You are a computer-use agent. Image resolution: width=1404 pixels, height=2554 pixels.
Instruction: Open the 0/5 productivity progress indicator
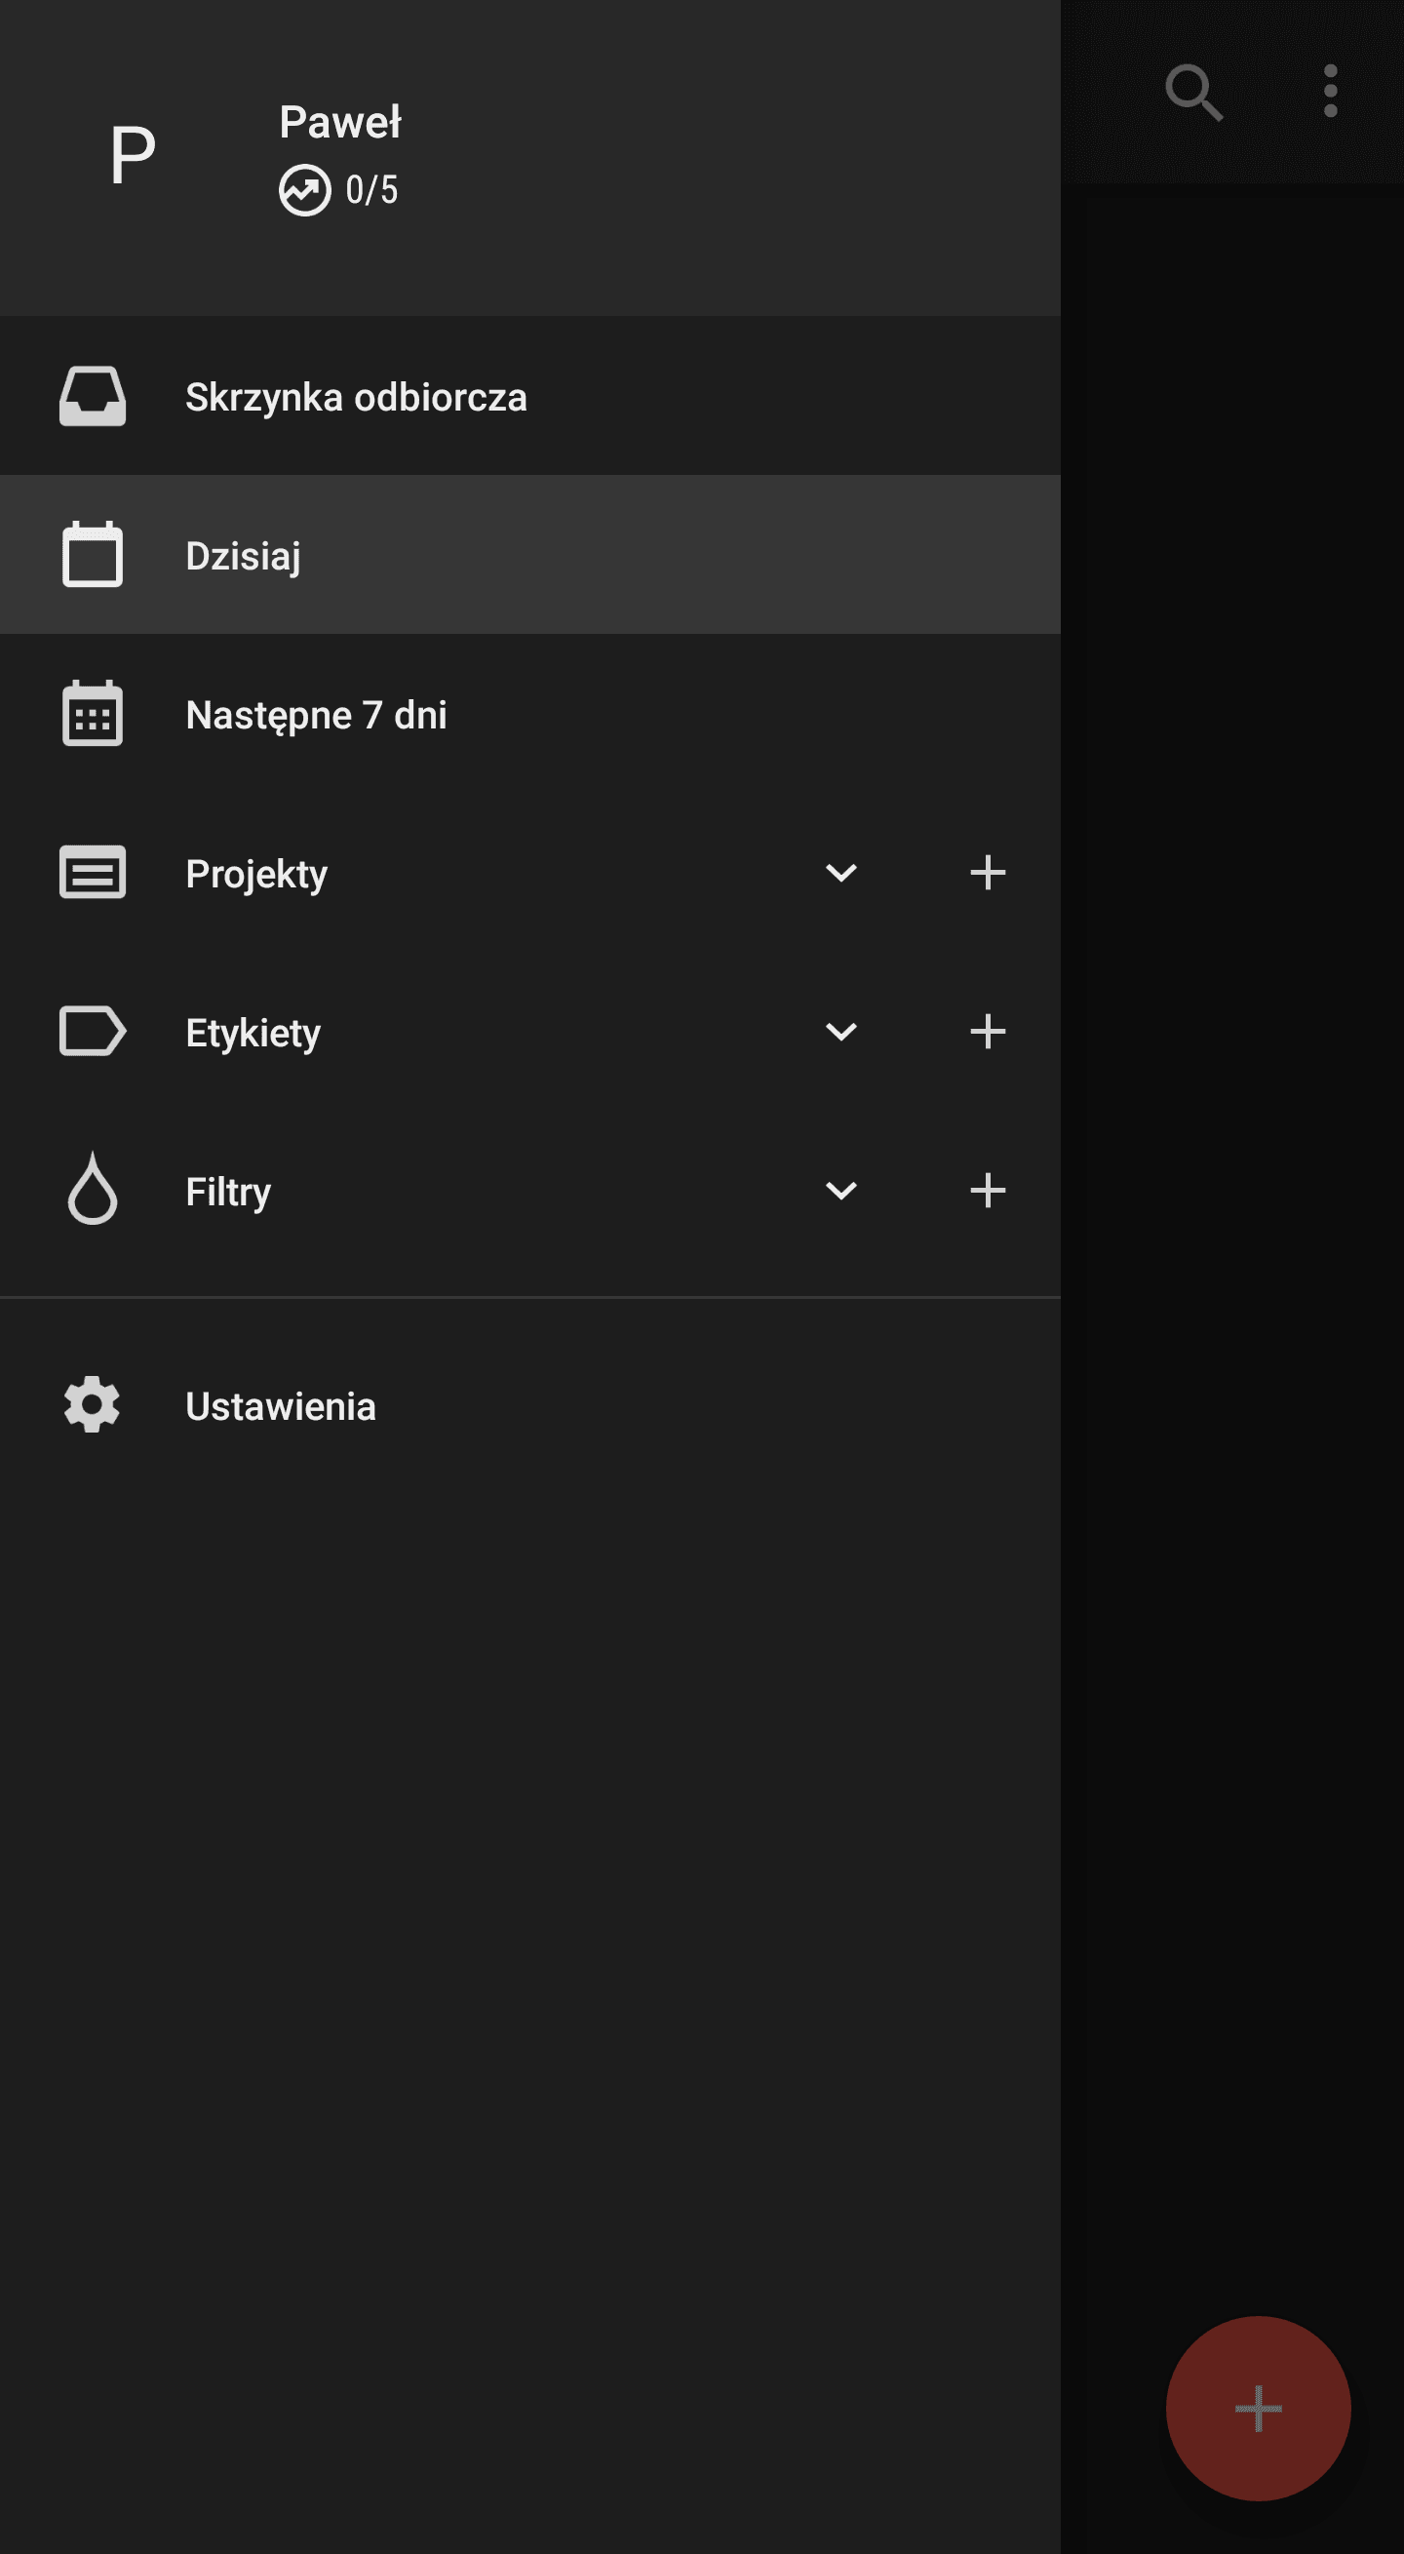(x=338, y=190)
